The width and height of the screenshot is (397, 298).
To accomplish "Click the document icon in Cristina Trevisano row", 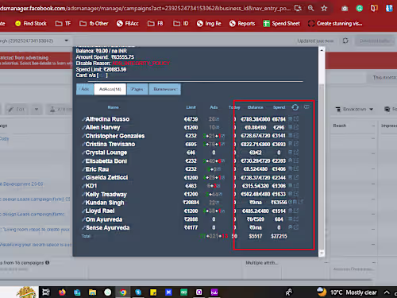I will (x=291, y=144).
